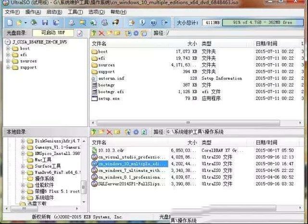Open the 文件(F) menu

[12, 12]
